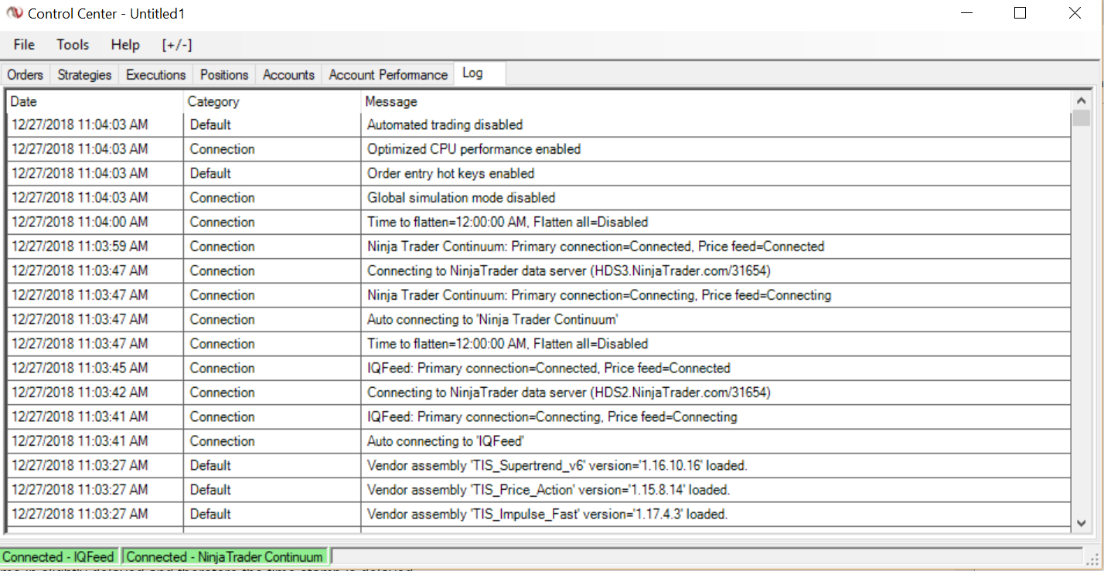Minimize the Control Center window
Image resolution: width=1104 pixels, height=571 pixels.
(966, 13)
